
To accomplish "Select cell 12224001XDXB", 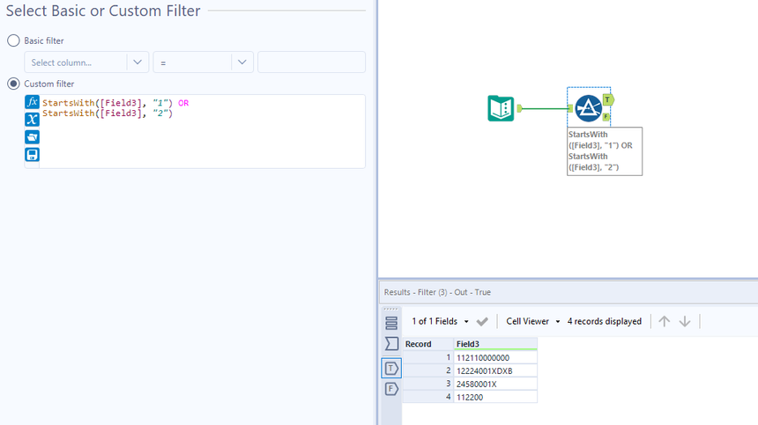I will [495, 370].
